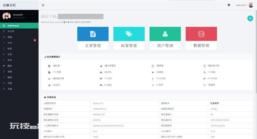Select Dashboard in sidebar menu
The width and height of the screenshot is (257, 139).
click(x=19, y=26)
